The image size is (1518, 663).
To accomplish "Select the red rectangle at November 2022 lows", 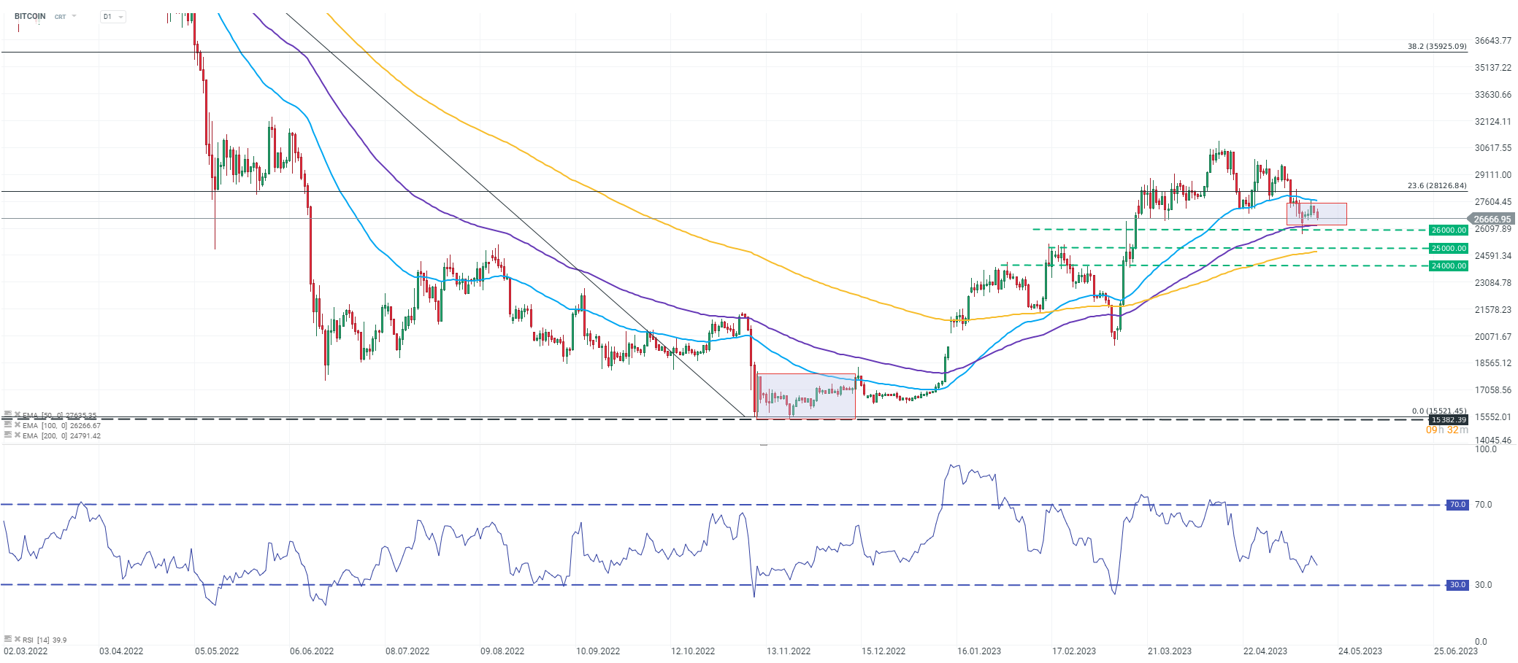I will [806, 397].
